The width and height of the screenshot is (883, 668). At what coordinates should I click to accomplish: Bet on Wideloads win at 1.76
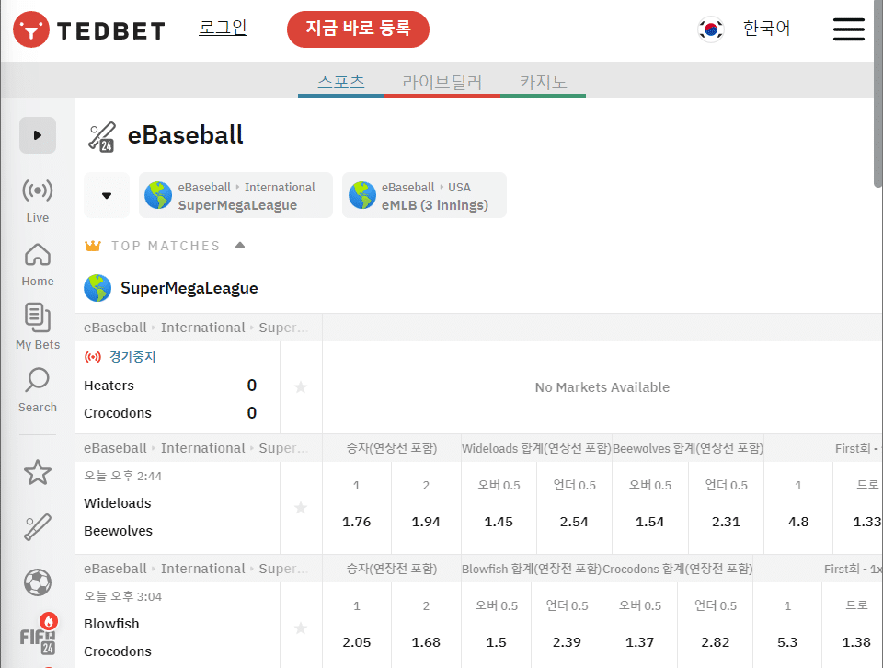pos(357,508)
